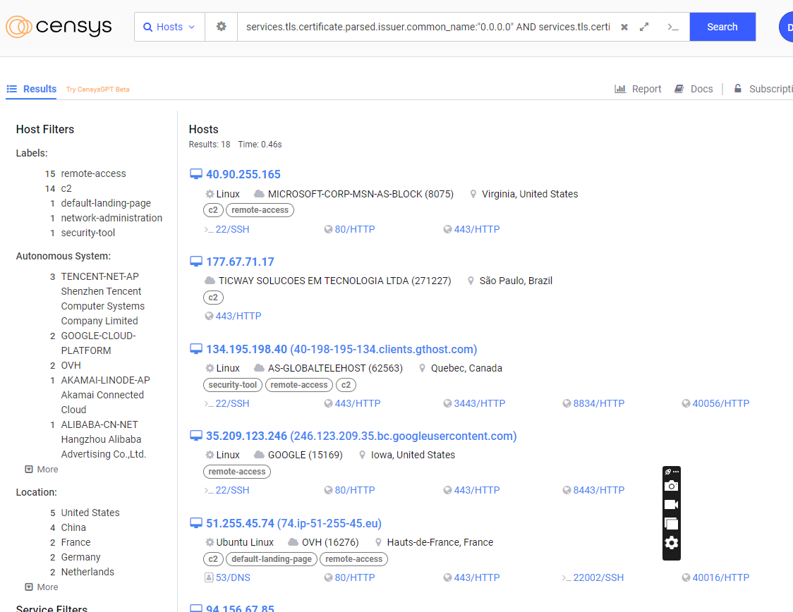This screenshot has height=612, width=793.
Task: Expand More under Autonomous System
Action: click(42, 470)
